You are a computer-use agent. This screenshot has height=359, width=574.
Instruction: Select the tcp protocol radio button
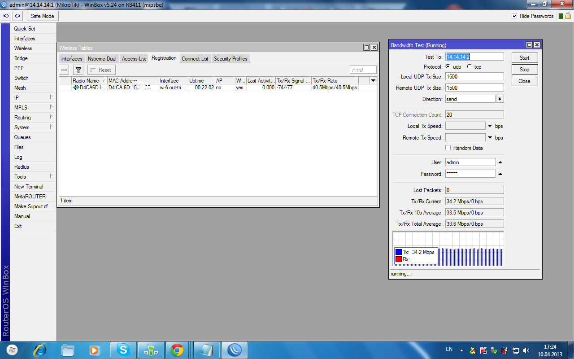tap(470, 66)
